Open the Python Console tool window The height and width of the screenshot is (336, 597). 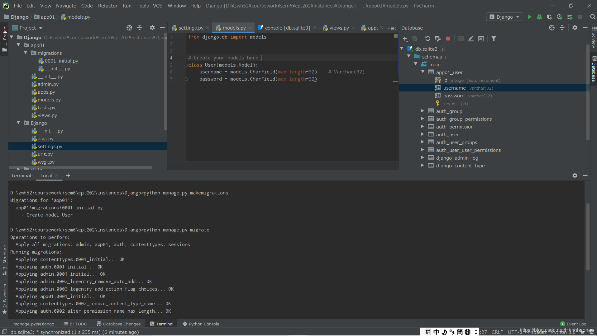tap(201, 324)
